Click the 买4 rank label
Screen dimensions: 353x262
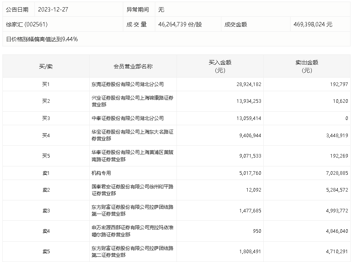click(x=46, y=135)
